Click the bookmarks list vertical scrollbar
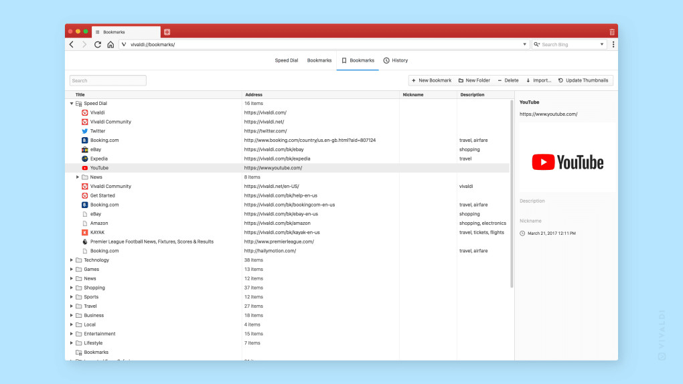Screen dimensions: 683x384 click(512, 194)
